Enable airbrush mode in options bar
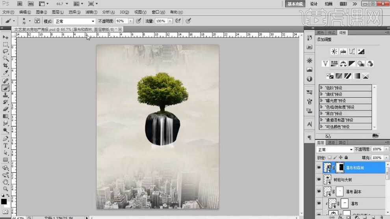This screenshot has width=390, height=219. [x=178, y=21]
